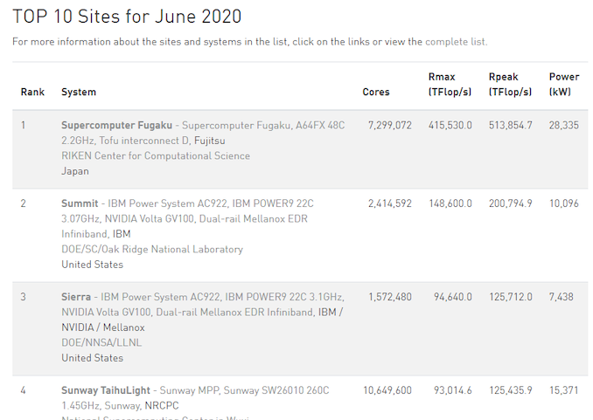
Task: Open the Sunway TaihuLight system link
Action: (106, 390)
